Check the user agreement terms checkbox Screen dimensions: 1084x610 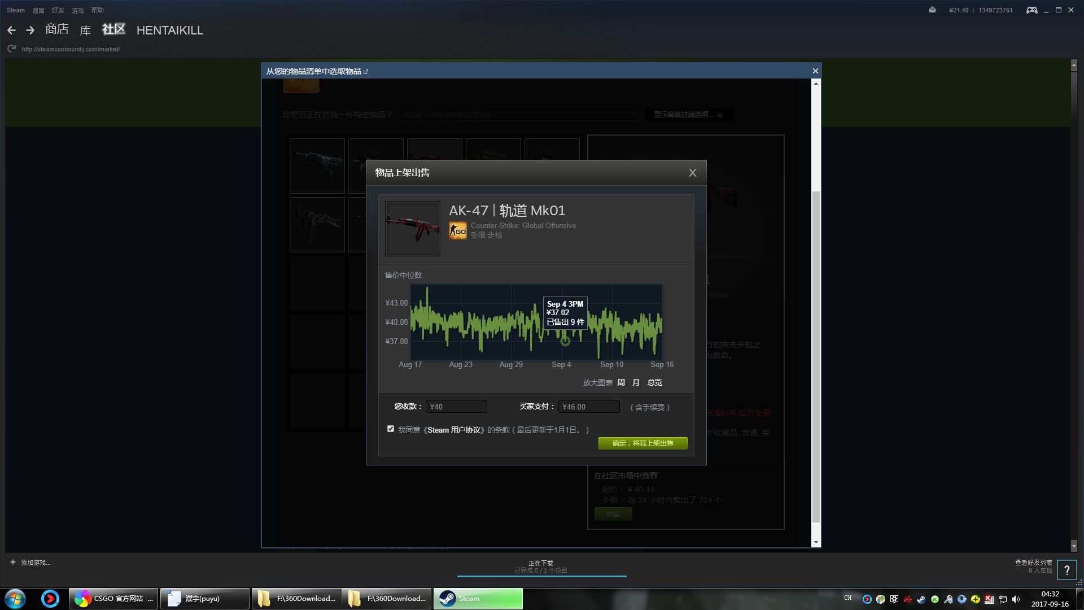click(390, 429)
